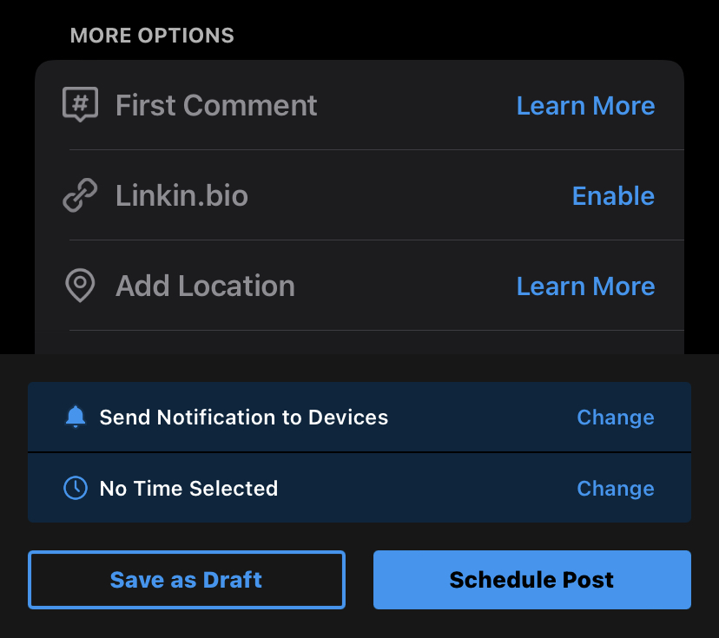
Task: Click the First Comment hashtag bubble icon
Action: (x=80, y=105)
